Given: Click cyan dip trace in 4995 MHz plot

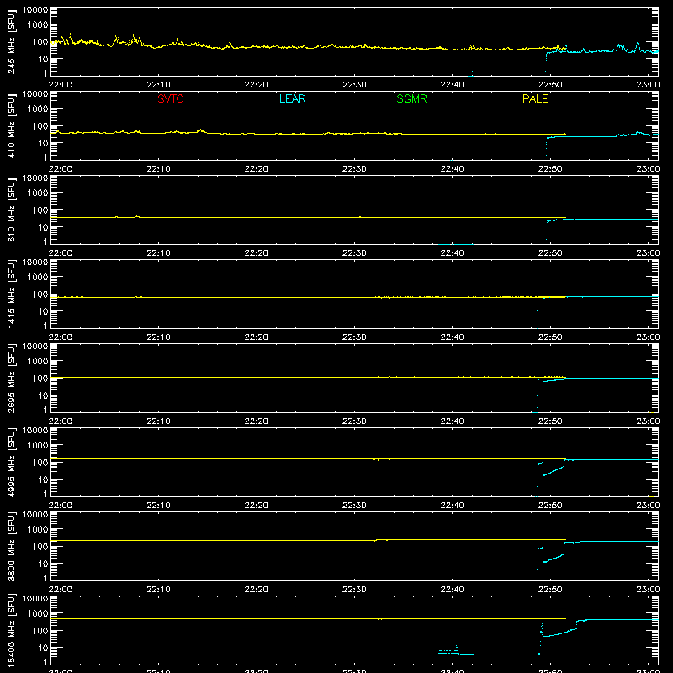Looking at the screenshot, I should 552,469.
